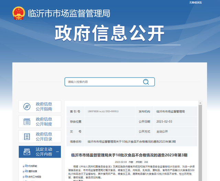Open the 履职依据 tree entry
The image size is (220, 181).
click(33, 171)
